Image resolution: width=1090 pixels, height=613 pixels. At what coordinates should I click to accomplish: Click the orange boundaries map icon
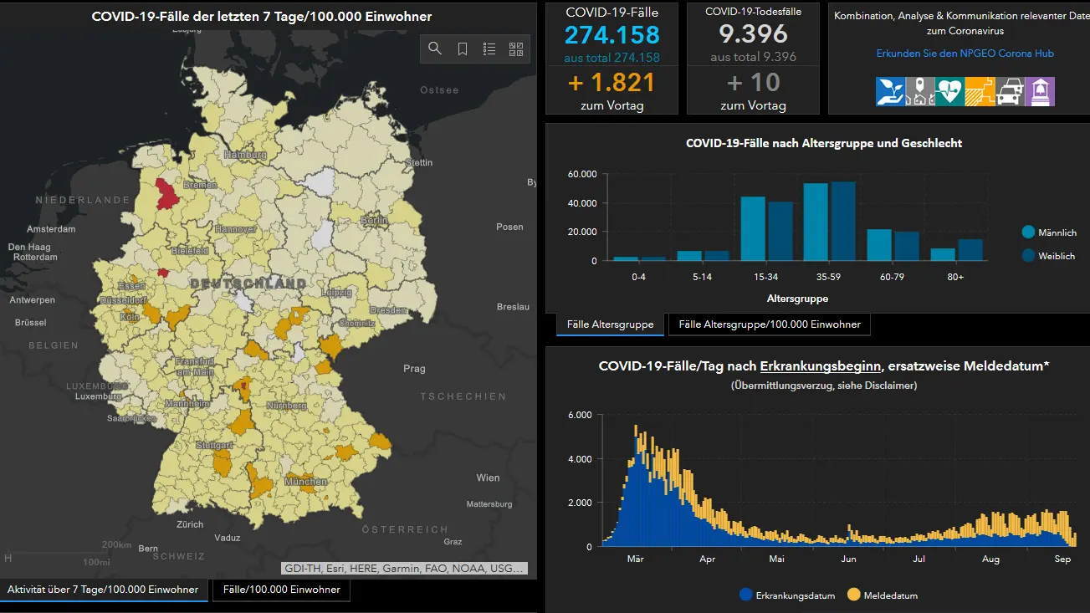pos(980,91)
